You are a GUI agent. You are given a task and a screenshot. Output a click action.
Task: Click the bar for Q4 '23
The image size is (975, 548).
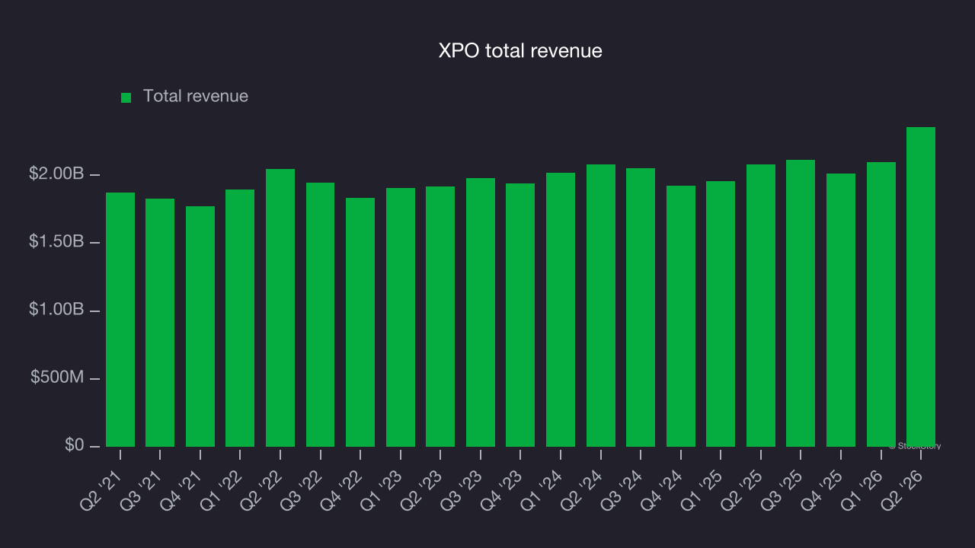(520, 315)
